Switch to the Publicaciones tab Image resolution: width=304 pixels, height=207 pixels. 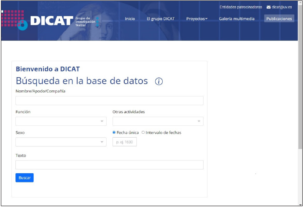[x=279, y=19]
